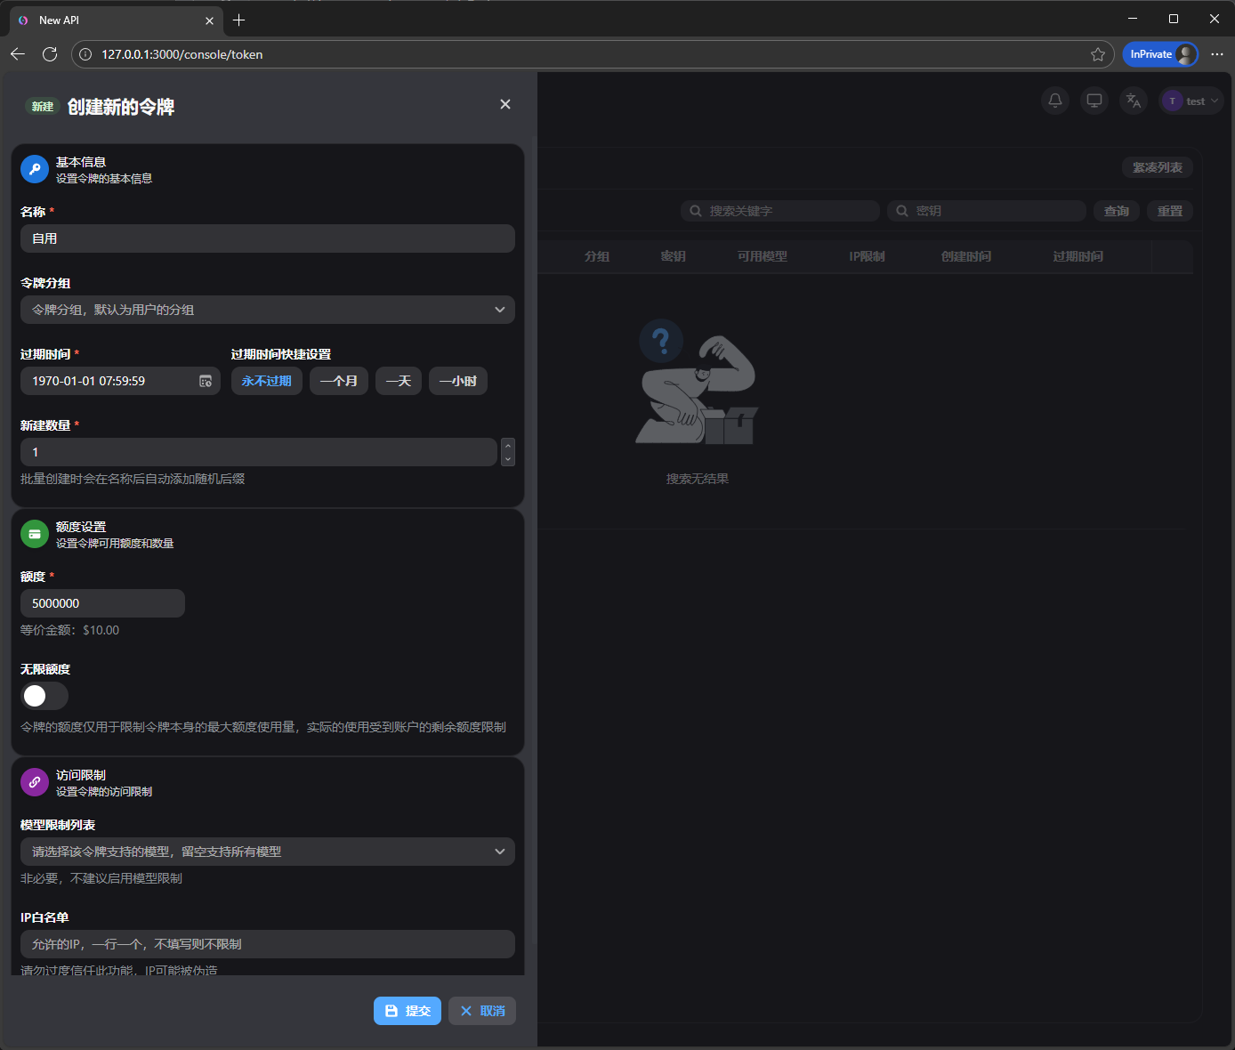Screen dimensions: 1235x1050
Task: Switch to the New API browser tab
Action: tap(107, 20)
